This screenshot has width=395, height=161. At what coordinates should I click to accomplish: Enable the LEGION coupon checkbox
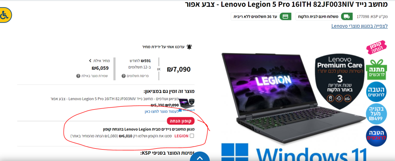pyautogui.click(x=192, y=136)
